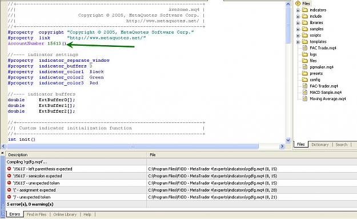357x219 pixels.
Task: Click the 'indicator_color3 Red' code line
Action: point(53,83)
